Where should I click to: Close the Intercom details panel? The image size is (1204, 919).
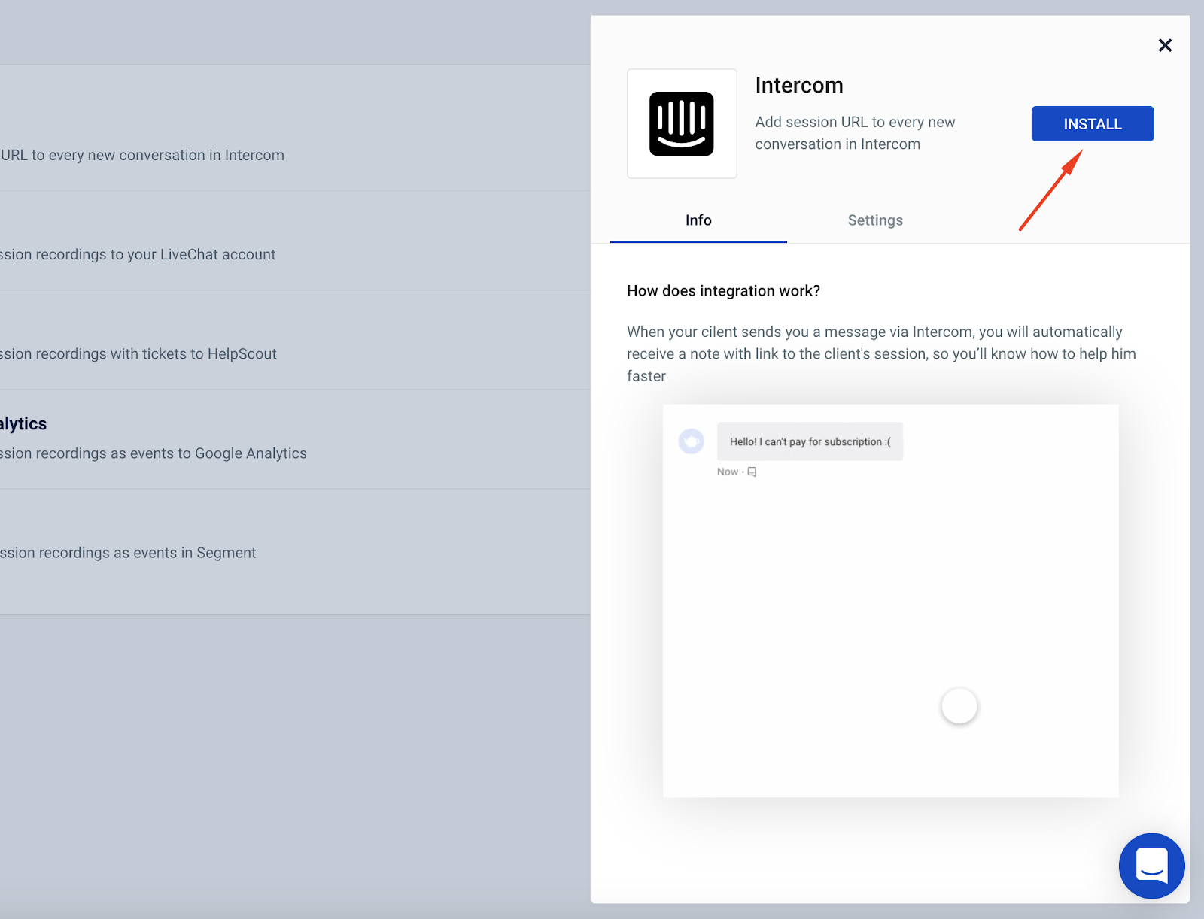(1165, 45)
